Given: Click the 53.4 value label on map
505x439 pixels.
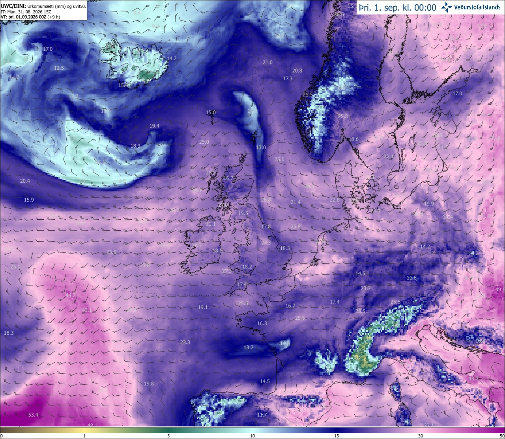Looking at the screenshot, I should click(x=33, y=415).
